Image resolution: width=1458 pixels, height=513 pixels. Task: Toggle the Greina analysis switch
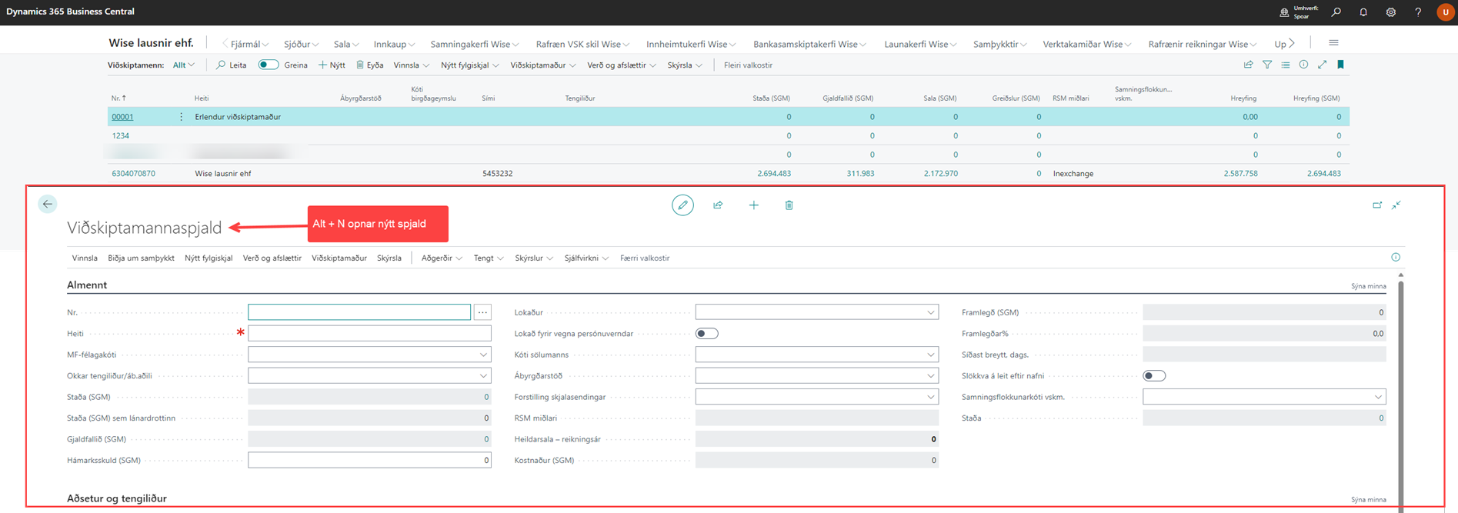click(x=268, y=65)
